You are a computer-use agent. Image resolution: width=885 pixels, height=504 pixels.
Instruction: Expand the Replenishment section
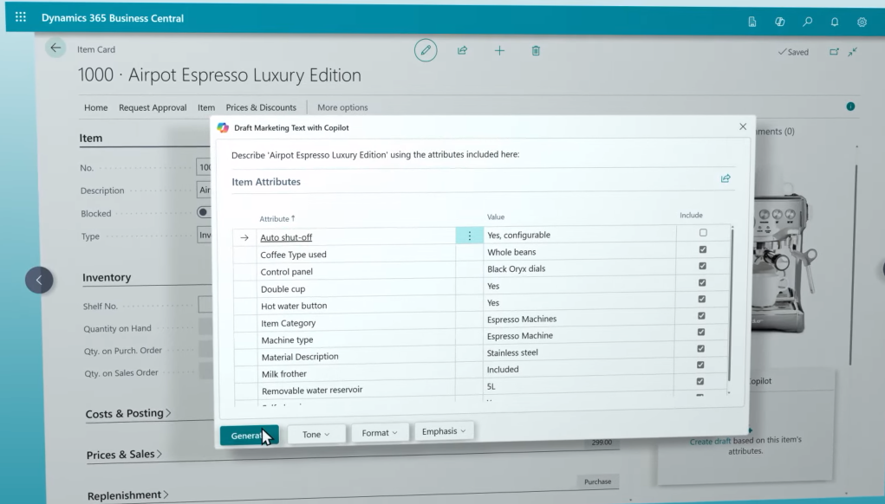(128, 495)
